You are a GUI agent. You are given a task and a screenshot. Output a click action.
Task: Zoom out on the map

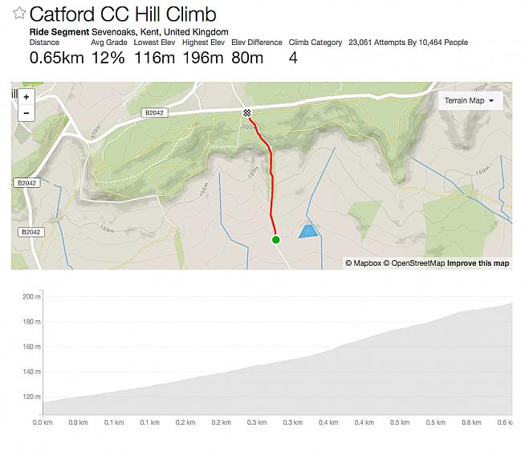pyautogui.click(x=26, y=113)
